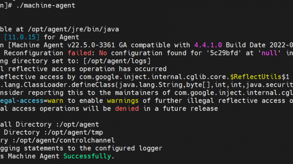Click the /opt/agent/jre/bin/java path
Image resolution: width=293 pixels, height=164 pixels.
pos(73,29)
